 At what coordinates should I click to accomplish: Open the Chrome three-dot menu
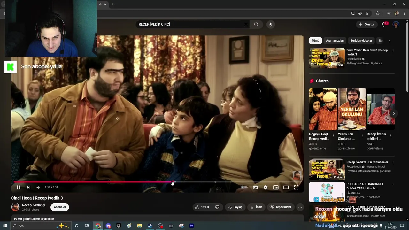[404, 13]
